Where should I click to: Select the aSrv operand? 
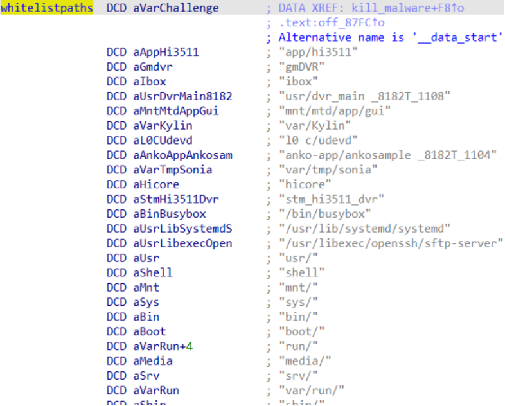146,376
